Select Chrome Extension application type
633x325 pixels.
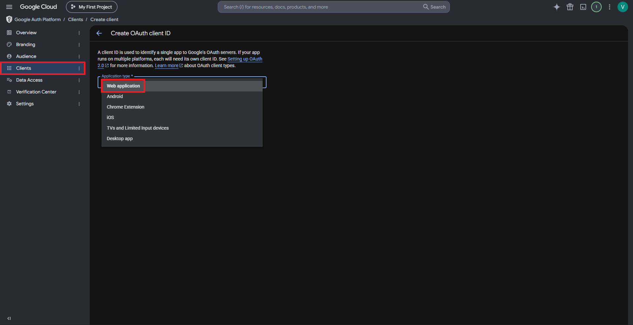pos(182,107)
